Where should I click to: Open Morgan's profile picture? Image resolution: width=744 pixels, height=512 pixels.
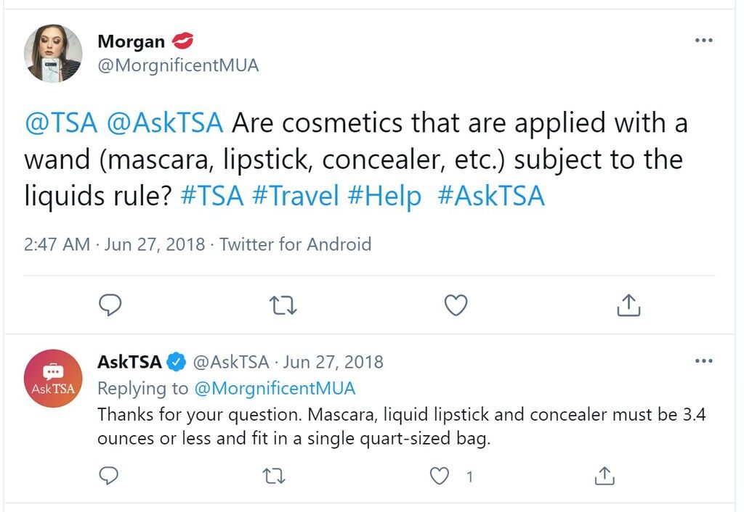tap(53, 53)
